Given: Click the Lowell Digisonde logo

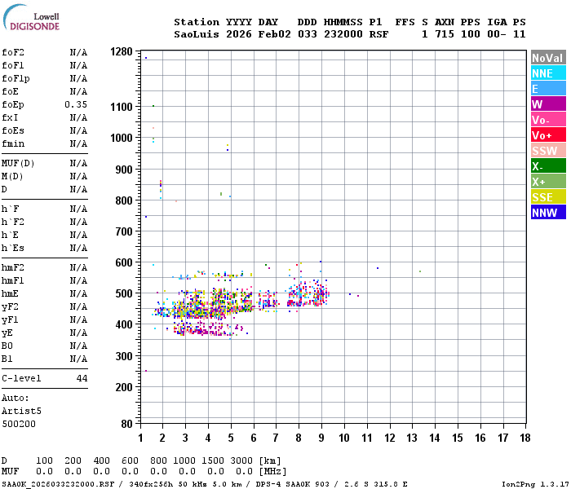Looking at the screenshot, I should click(x=31, y=17).
